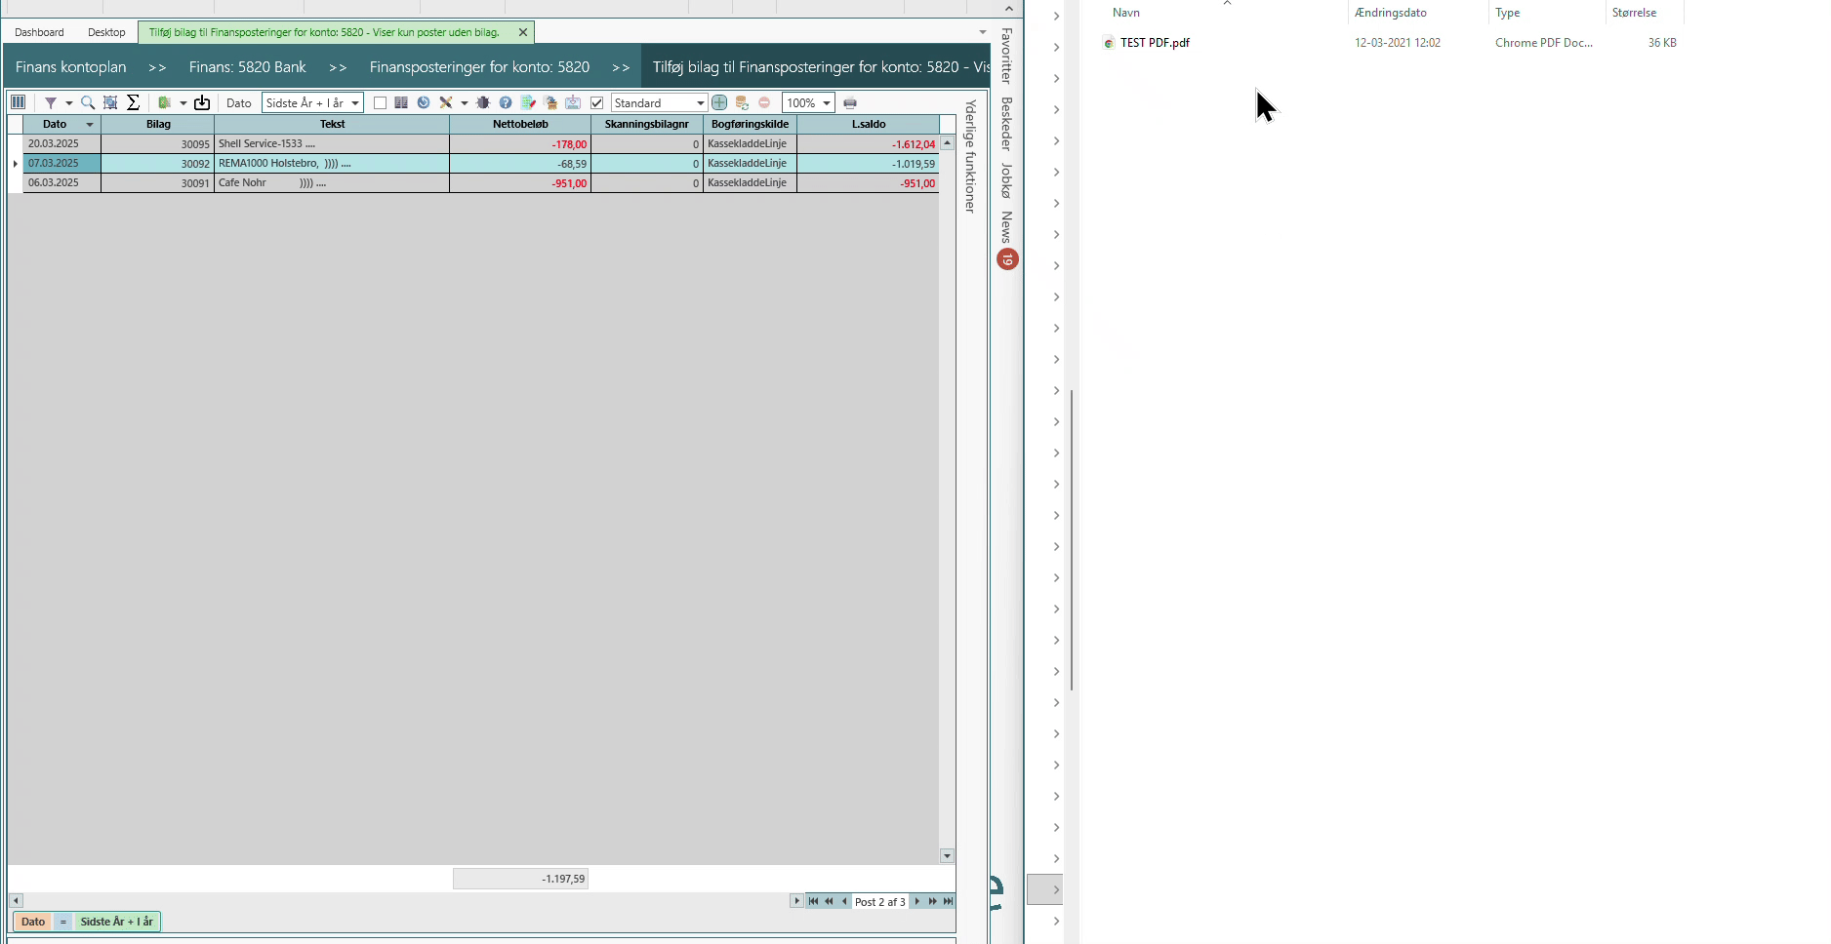Click the printer icon
The height and width of the screenshot is (944, 1831).
[850, 102]
